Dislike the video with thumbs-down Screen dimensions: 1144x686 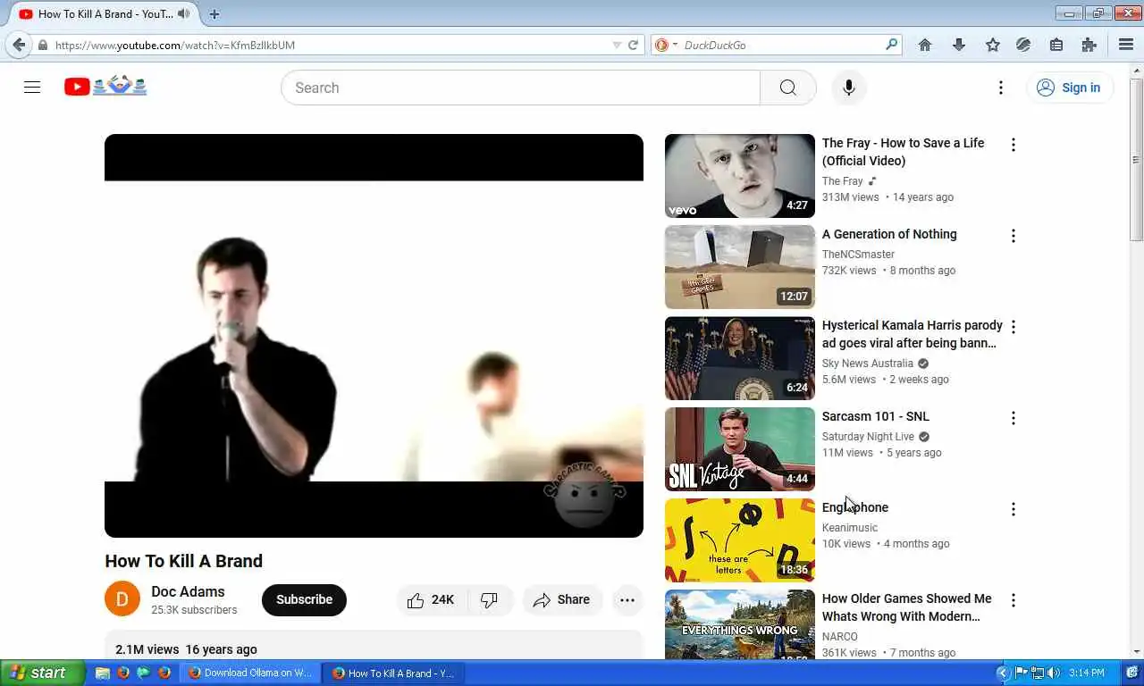(490, 600)
